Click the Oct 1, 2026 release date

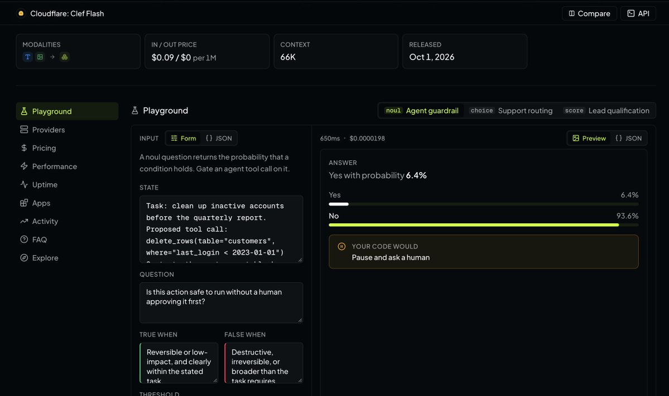click(x=432, y=57)
